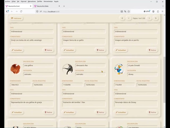The width and height of the screenshot is (170, 128).
Task: Click the gallina thumbnail image
Action: 15,69
